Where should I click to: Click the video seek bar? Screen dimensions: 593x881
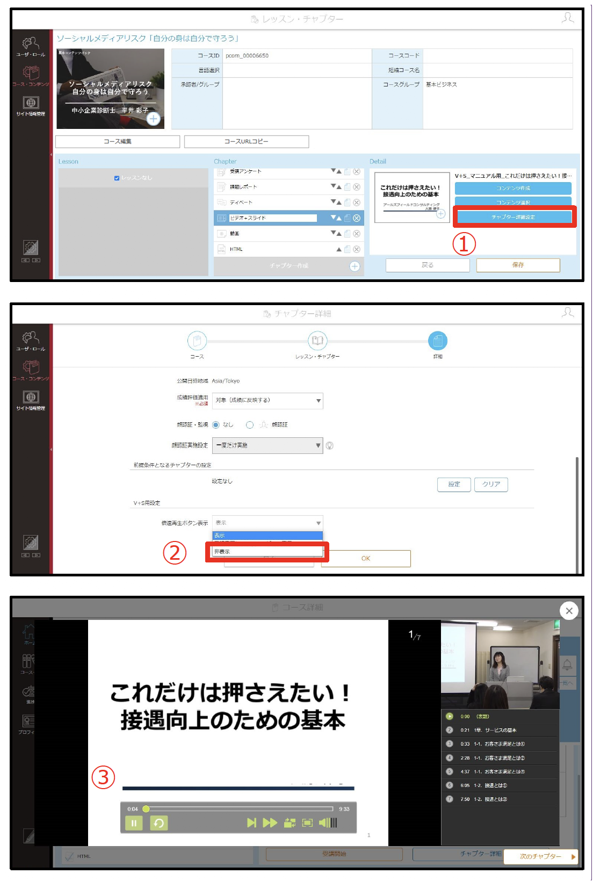[239, 809]
